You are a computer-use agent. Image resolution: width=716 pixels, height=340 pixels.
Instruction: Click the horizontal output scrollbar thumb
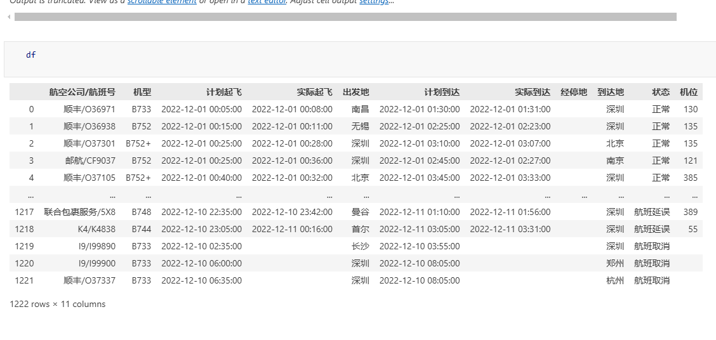[x=345, y=17]
